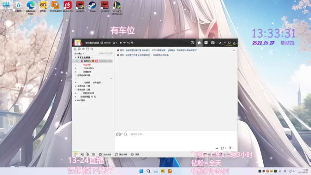The height and width of the screenshot is (175, 311).
Task: Expand the 「PUBG团队」 sub-channel
Action: click(x=75, y=68)
